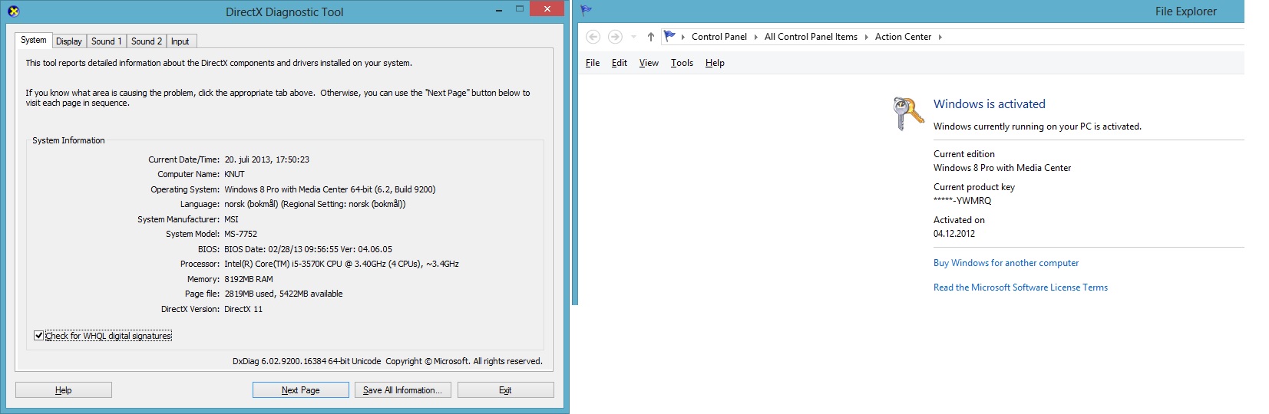Click the Back arrow in File Explorer

tap(593, 37)
